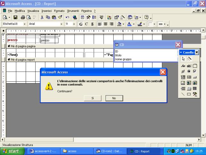Select the Line tool in toolbox

click(183, 94)
